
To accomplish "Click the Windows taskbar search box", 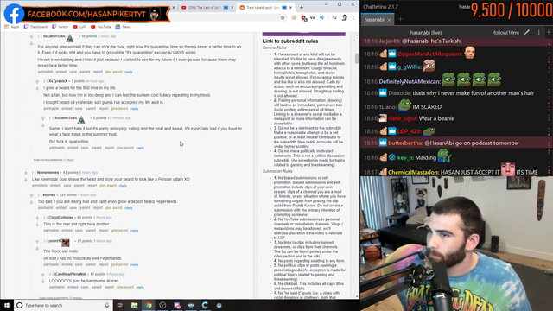I will 63,305.
